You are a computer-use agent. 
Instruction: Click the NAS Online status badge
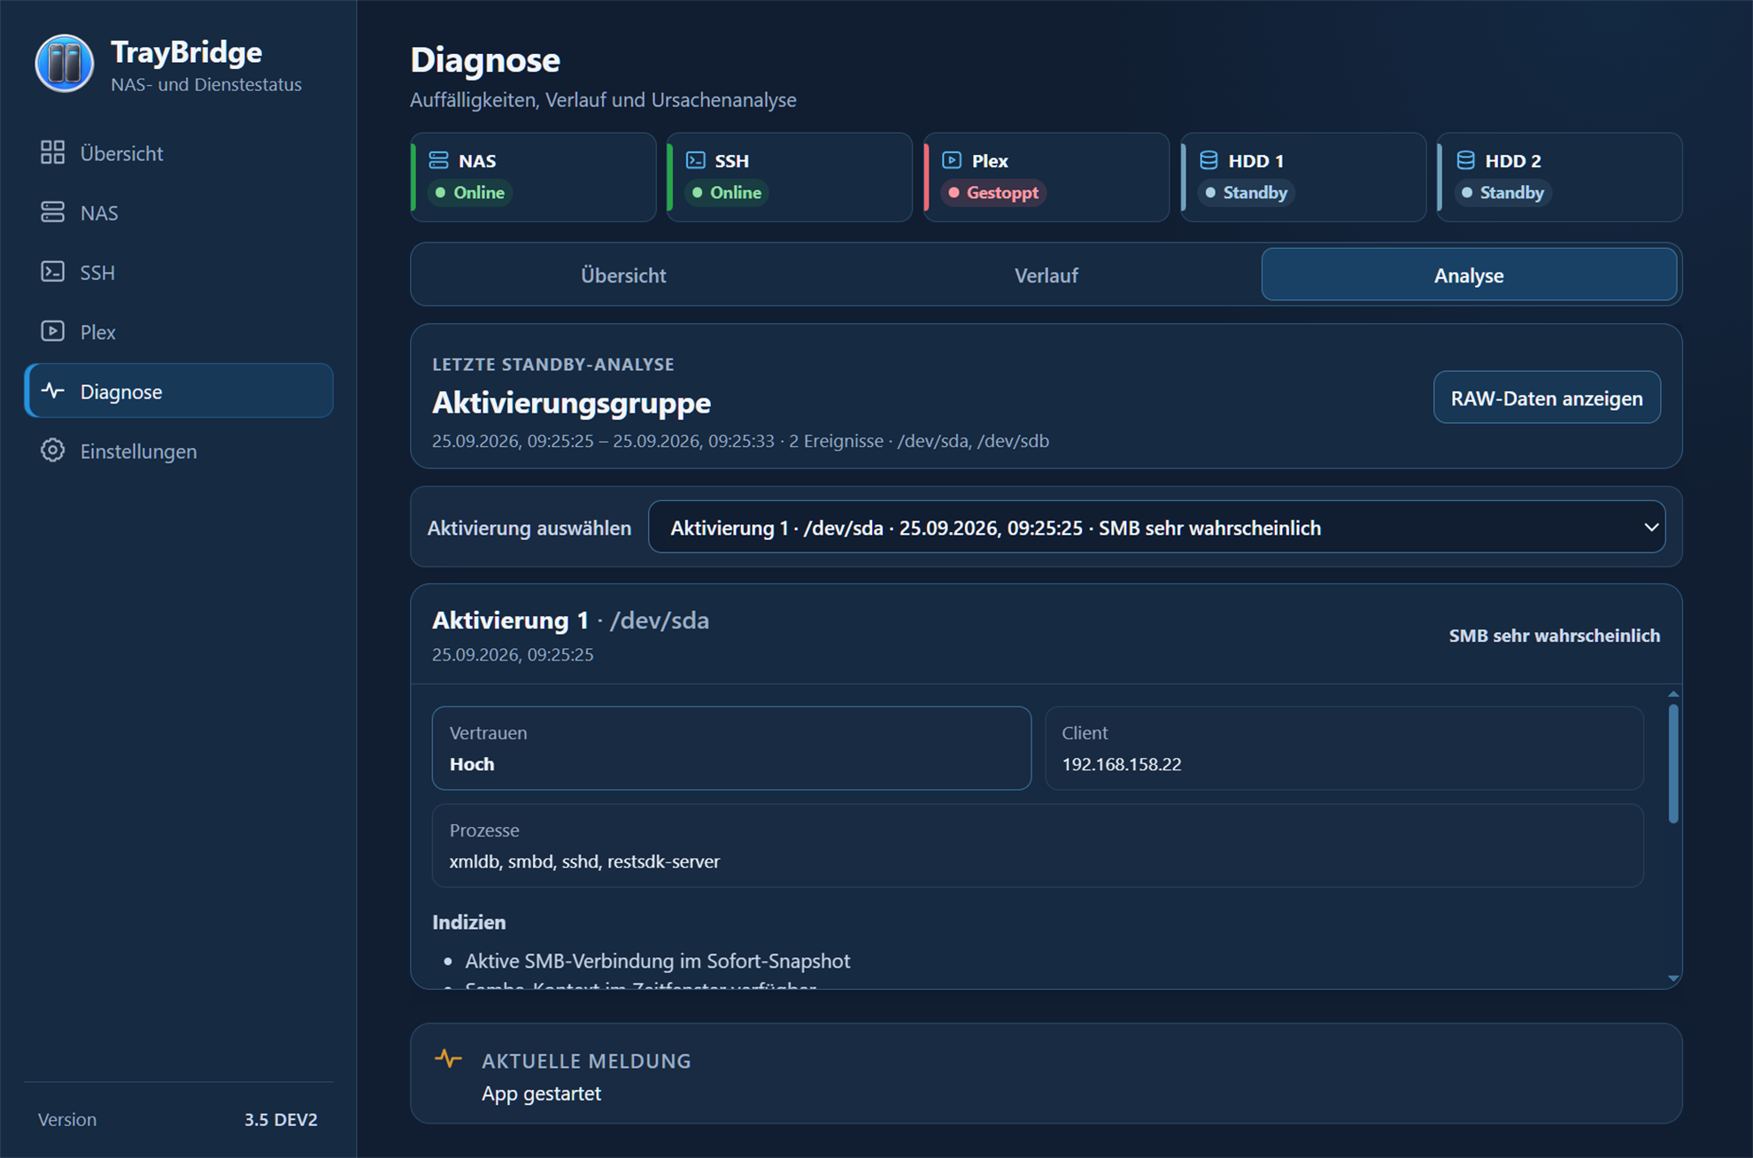470,192
